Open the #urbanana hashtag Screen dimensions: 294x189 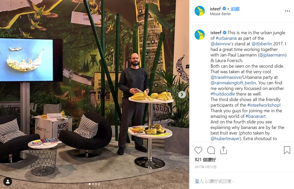click(x=226, y=38)
